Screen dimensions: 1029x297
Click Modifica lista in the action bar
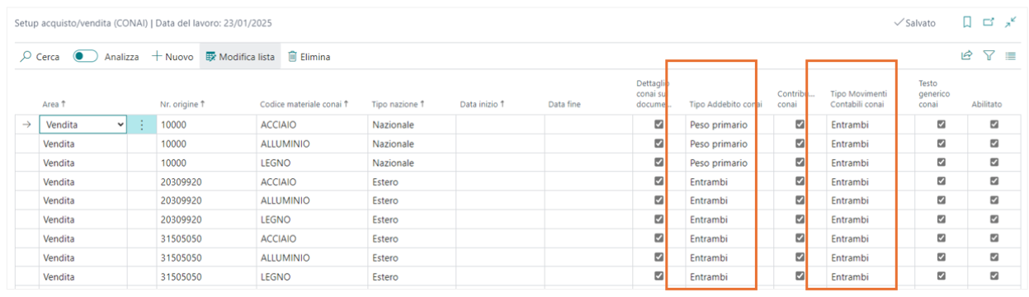240,57
